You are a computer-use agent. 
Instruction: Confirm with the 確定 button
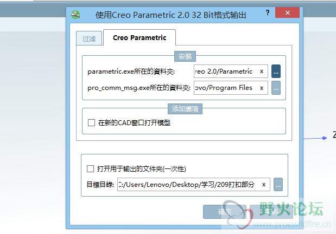225,212
